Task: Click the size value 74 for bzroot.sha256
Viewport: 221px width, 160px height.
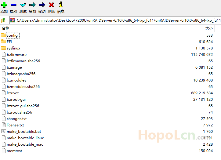Action: coord(211,112)
